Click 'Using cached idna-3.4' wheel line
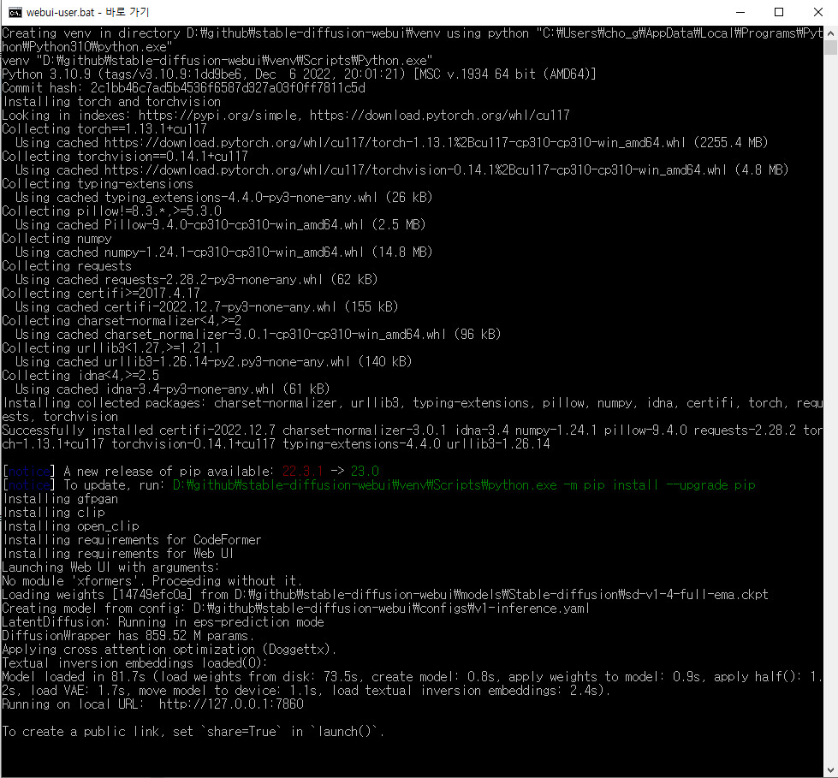The image size is (838, 778). tap(173, 389)
